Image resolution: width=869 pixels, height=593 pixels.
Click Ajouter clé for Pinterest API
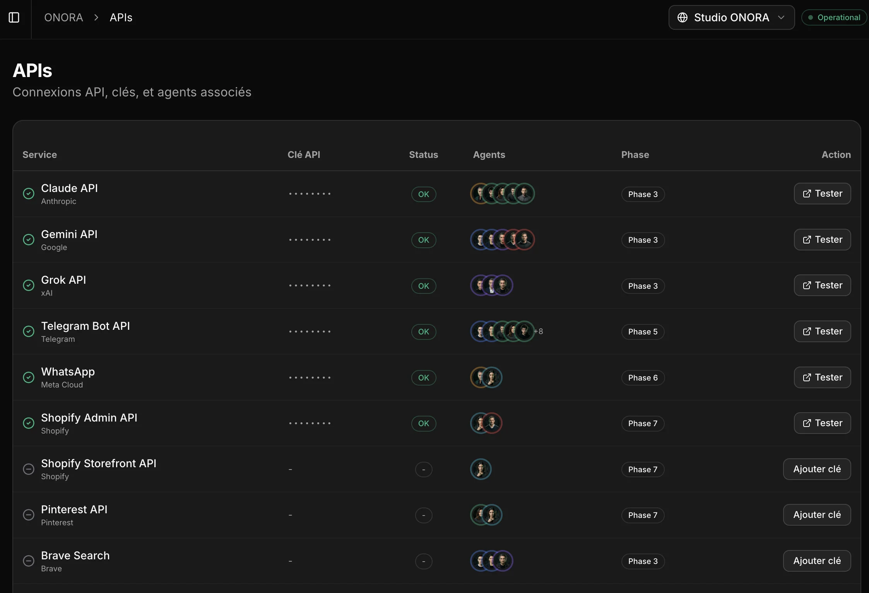(x=816, y=515)
